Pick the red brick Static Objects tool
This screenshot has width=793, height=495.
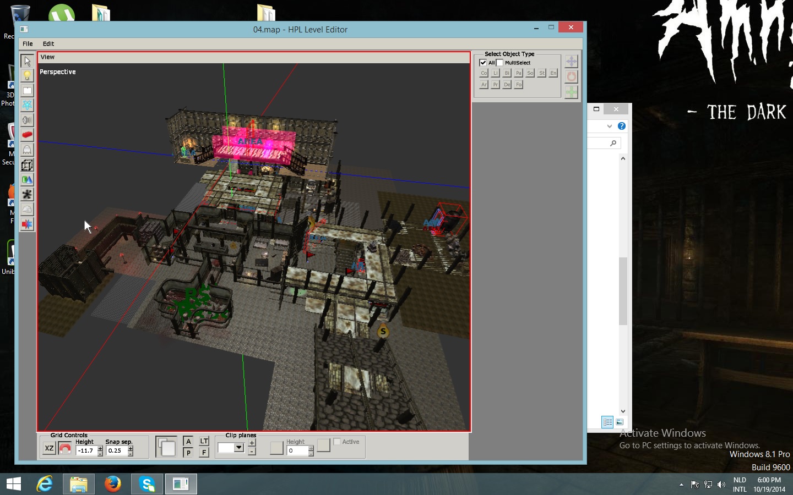[x=27, y=135]
